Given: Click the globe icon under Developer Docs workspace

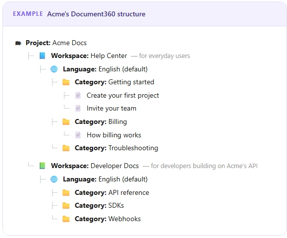Looking at the screenshot, I should [x=54, y=179].
